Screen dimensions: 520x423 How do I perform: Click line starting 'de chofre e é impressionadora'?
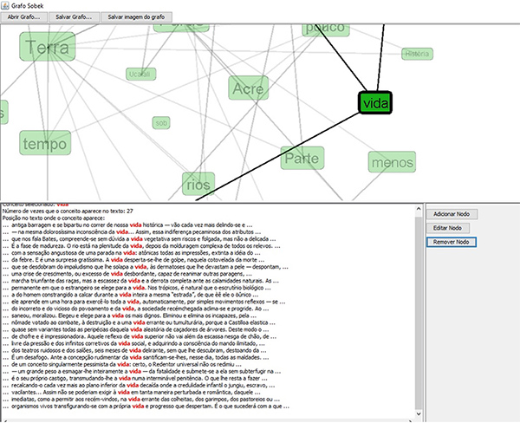tap(140, 336)
